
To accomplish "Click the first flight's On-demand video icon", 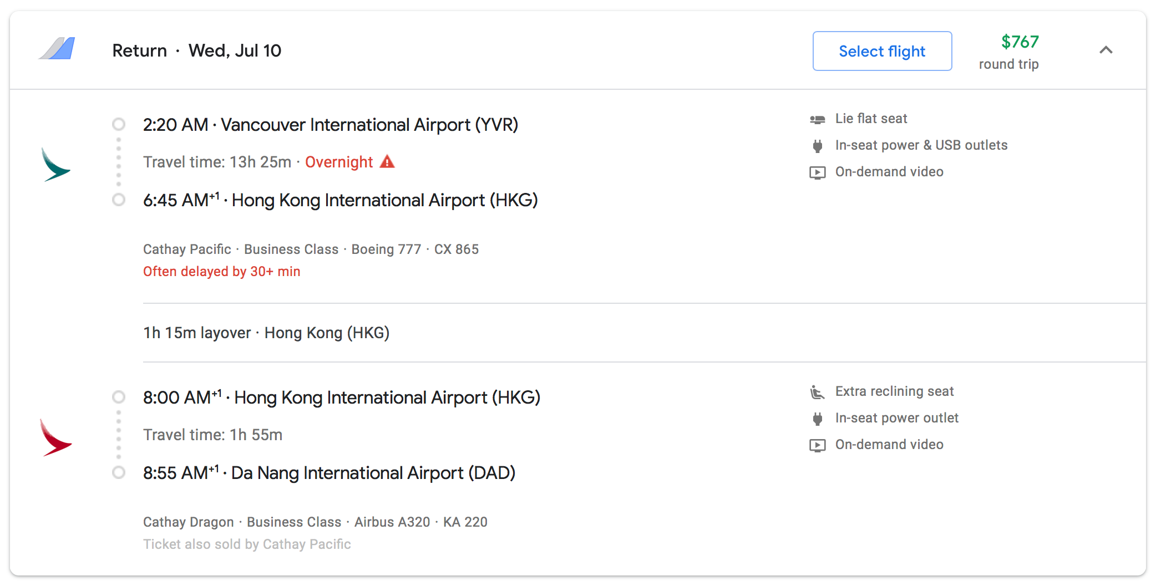I will [817, 172].
